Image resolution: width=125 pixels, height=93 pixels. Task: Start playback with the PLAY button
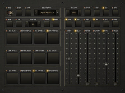click(69, 24)
